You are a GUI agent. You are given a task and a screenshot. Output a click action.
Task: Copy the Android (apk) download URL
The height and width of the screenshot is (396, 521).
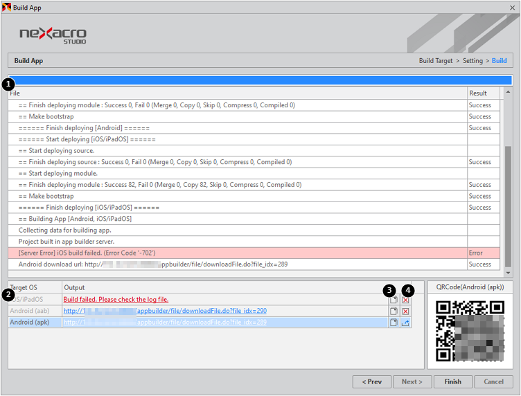pyautogui.click(x=394, y=323)
